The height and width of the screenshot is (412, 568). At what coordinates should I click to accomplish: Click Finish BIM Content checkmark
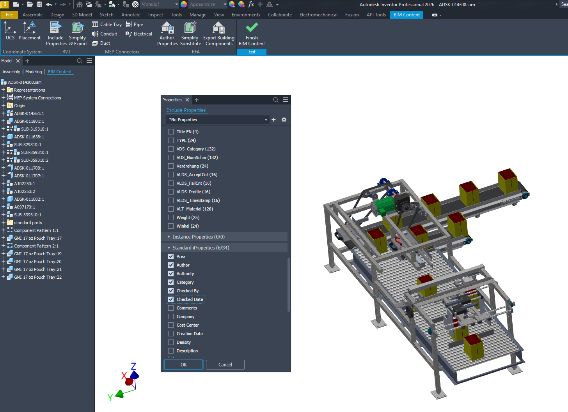(252, 34)
